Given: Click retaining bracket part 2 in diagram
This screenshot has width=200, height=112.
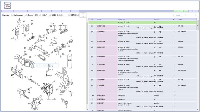Looking at the screenshot, I should click(22, 93).
